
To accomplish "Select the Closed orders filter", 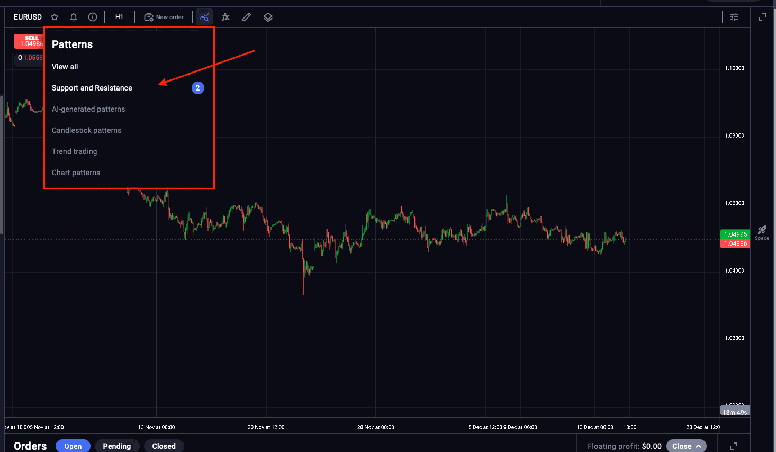I will pos(164,446).
